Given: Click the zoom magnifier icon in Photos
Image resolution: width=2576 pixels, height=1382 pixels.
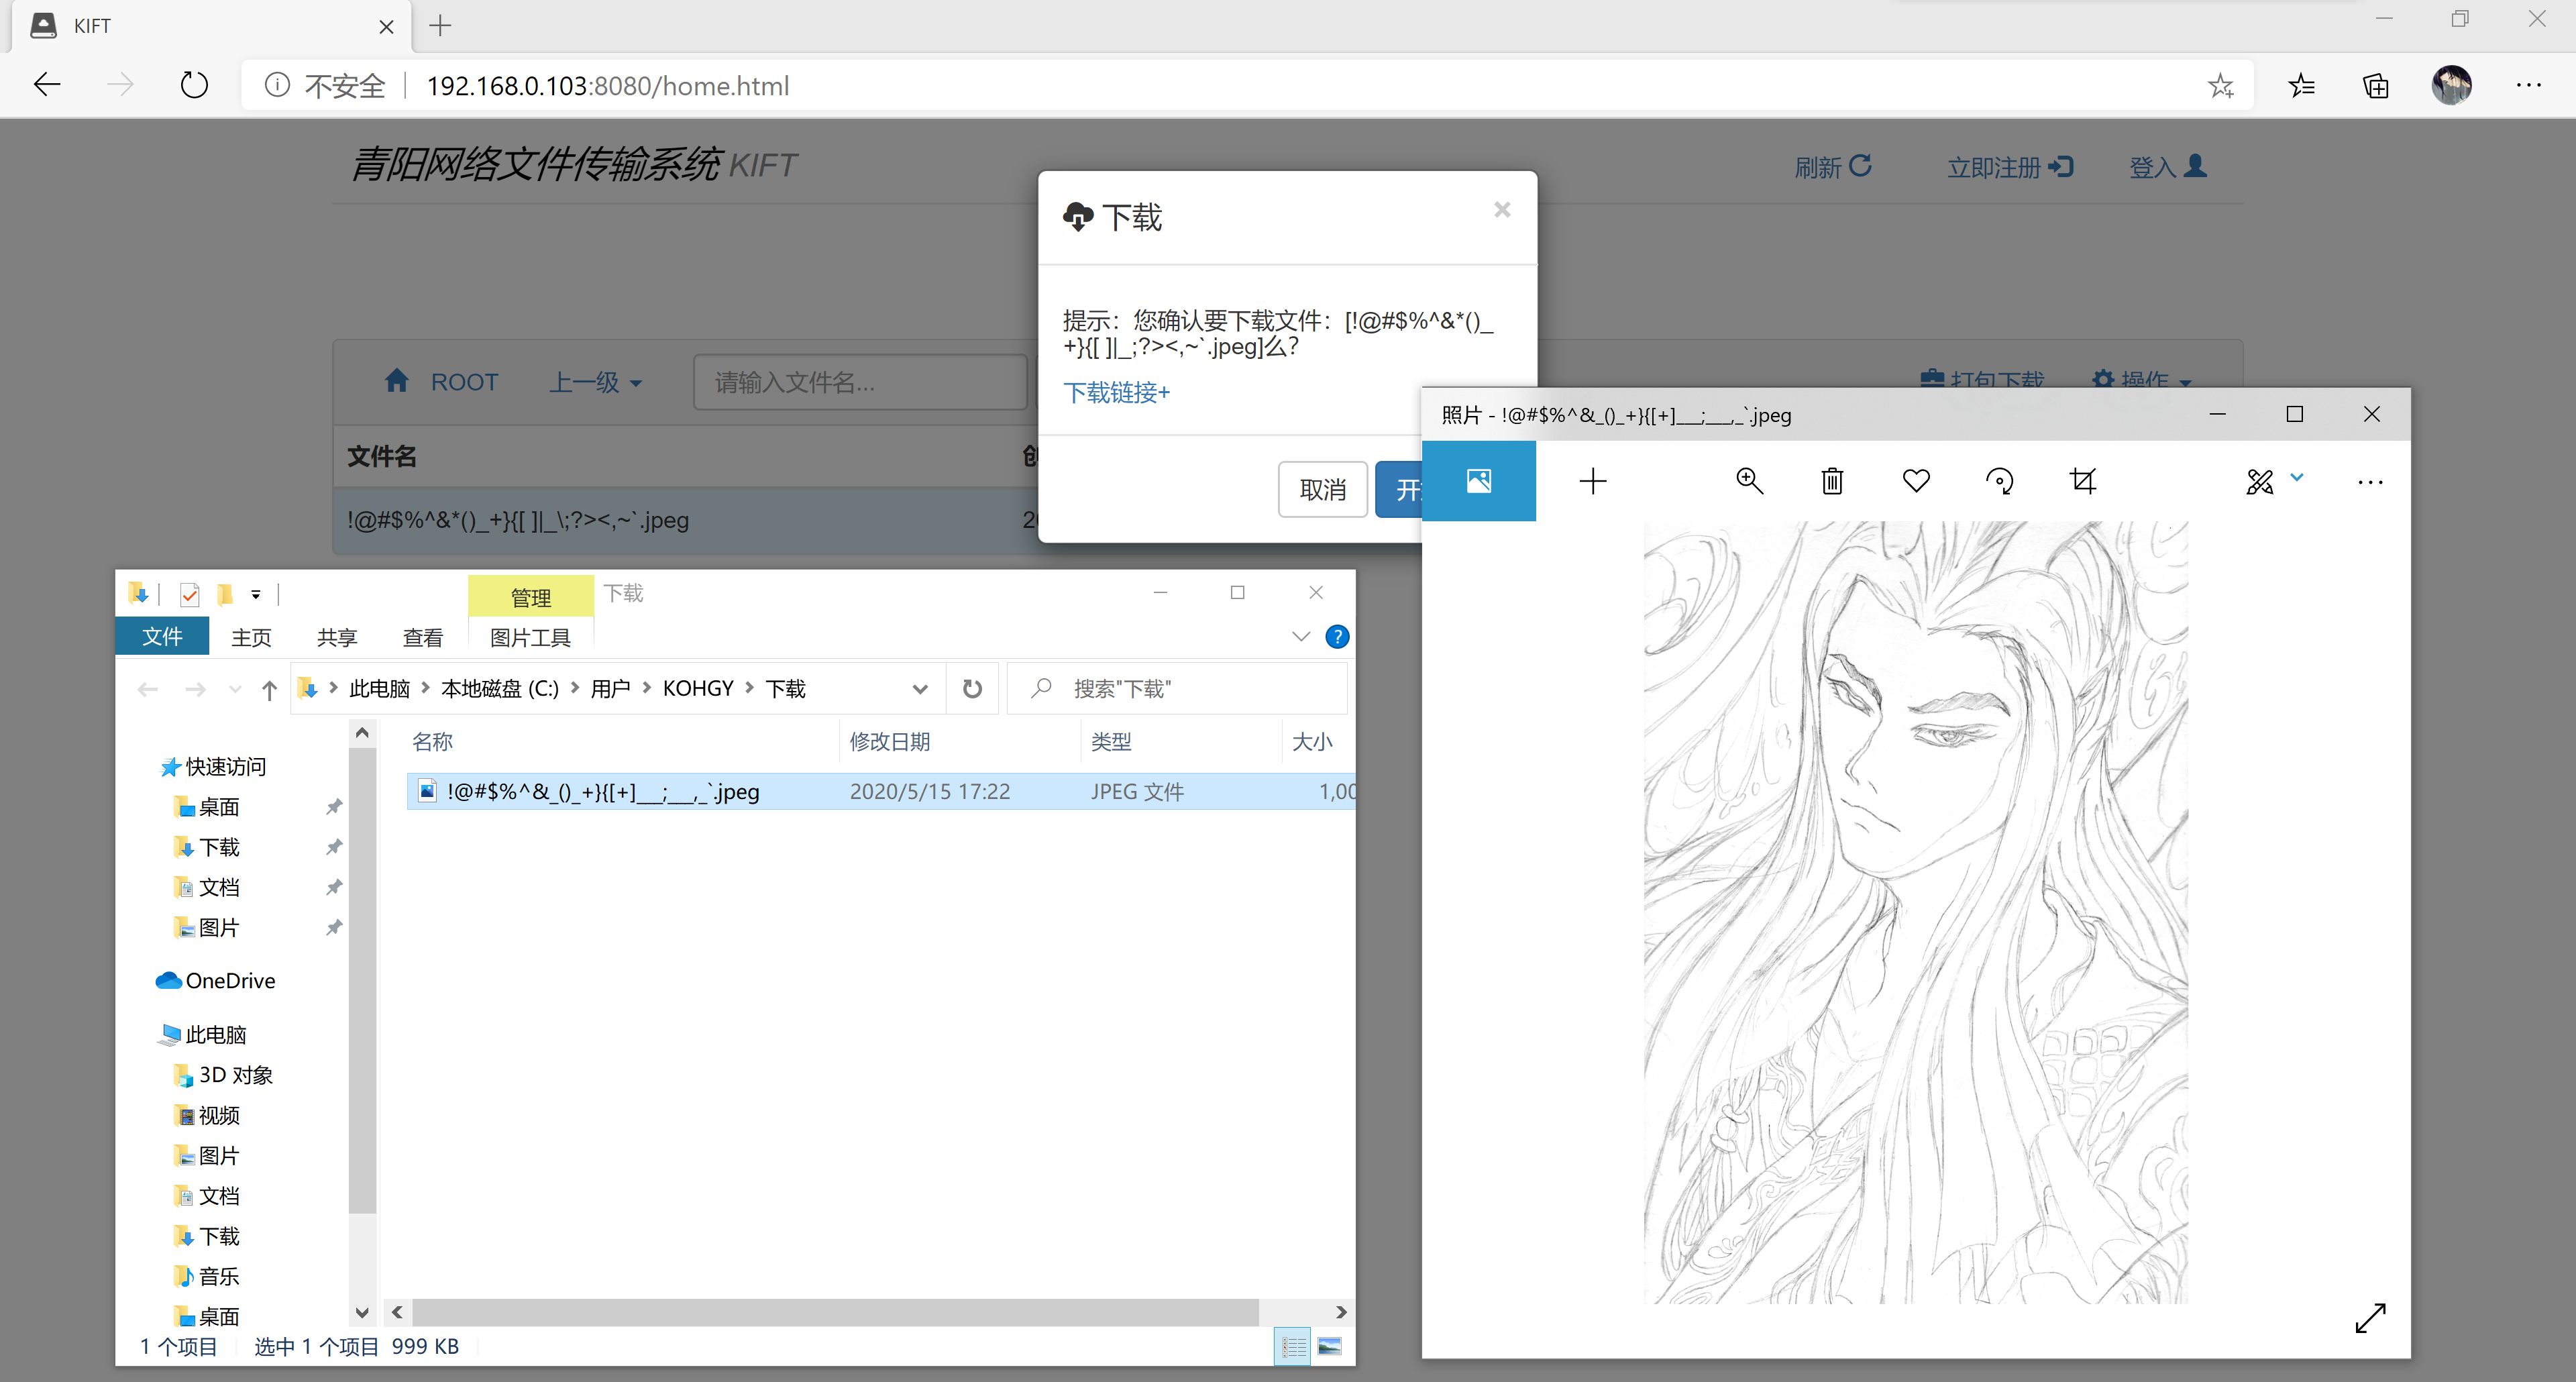Looking at the screenshot, I should click(1749, 481).
